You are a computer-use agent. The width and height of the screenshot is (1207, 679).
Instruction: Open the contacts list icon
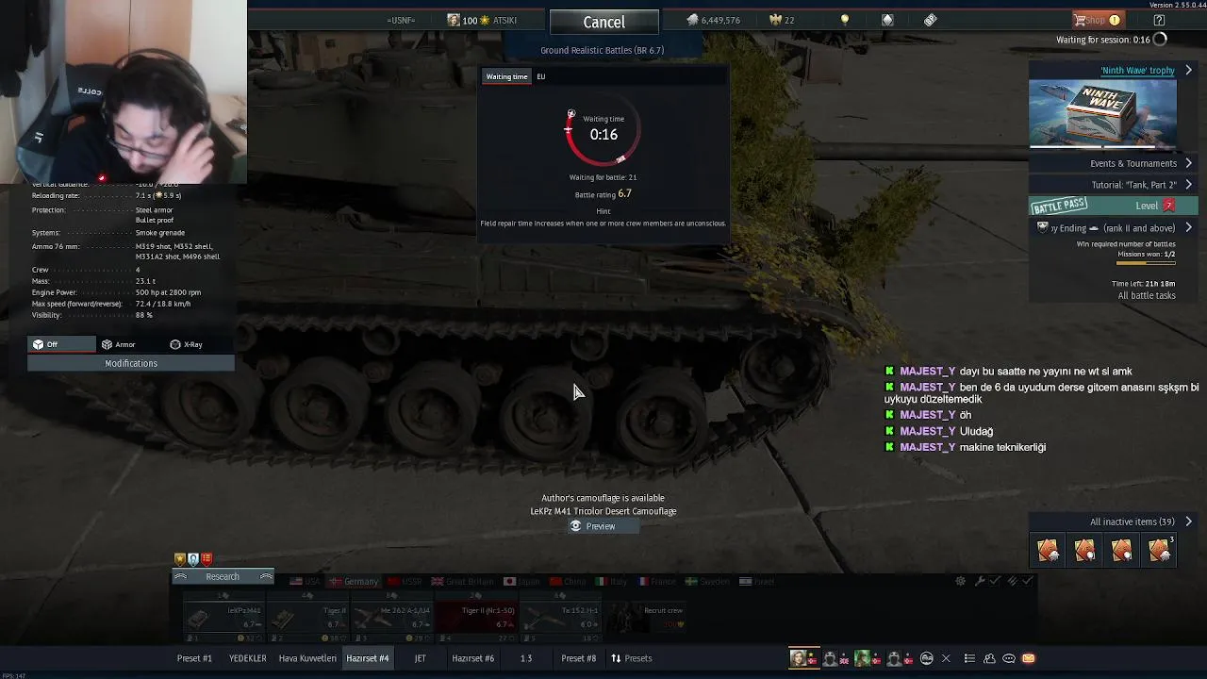(x=989, y=658)
